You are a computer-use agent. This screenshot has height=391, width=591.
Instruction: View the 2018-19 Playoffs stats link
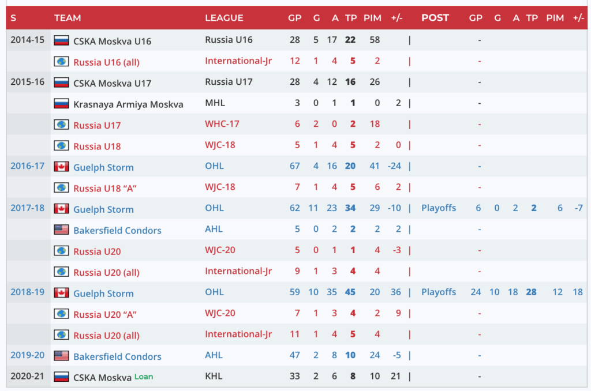pyautogui.click(x=439, y=292)
